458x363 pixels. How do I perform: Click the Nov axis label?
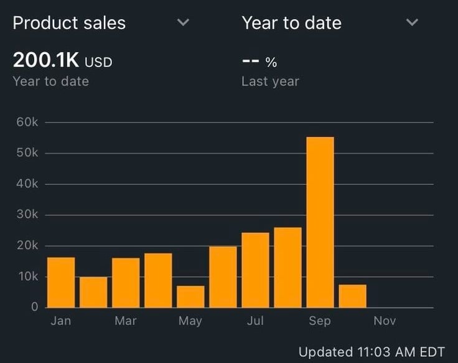click(x=385, y=321)
